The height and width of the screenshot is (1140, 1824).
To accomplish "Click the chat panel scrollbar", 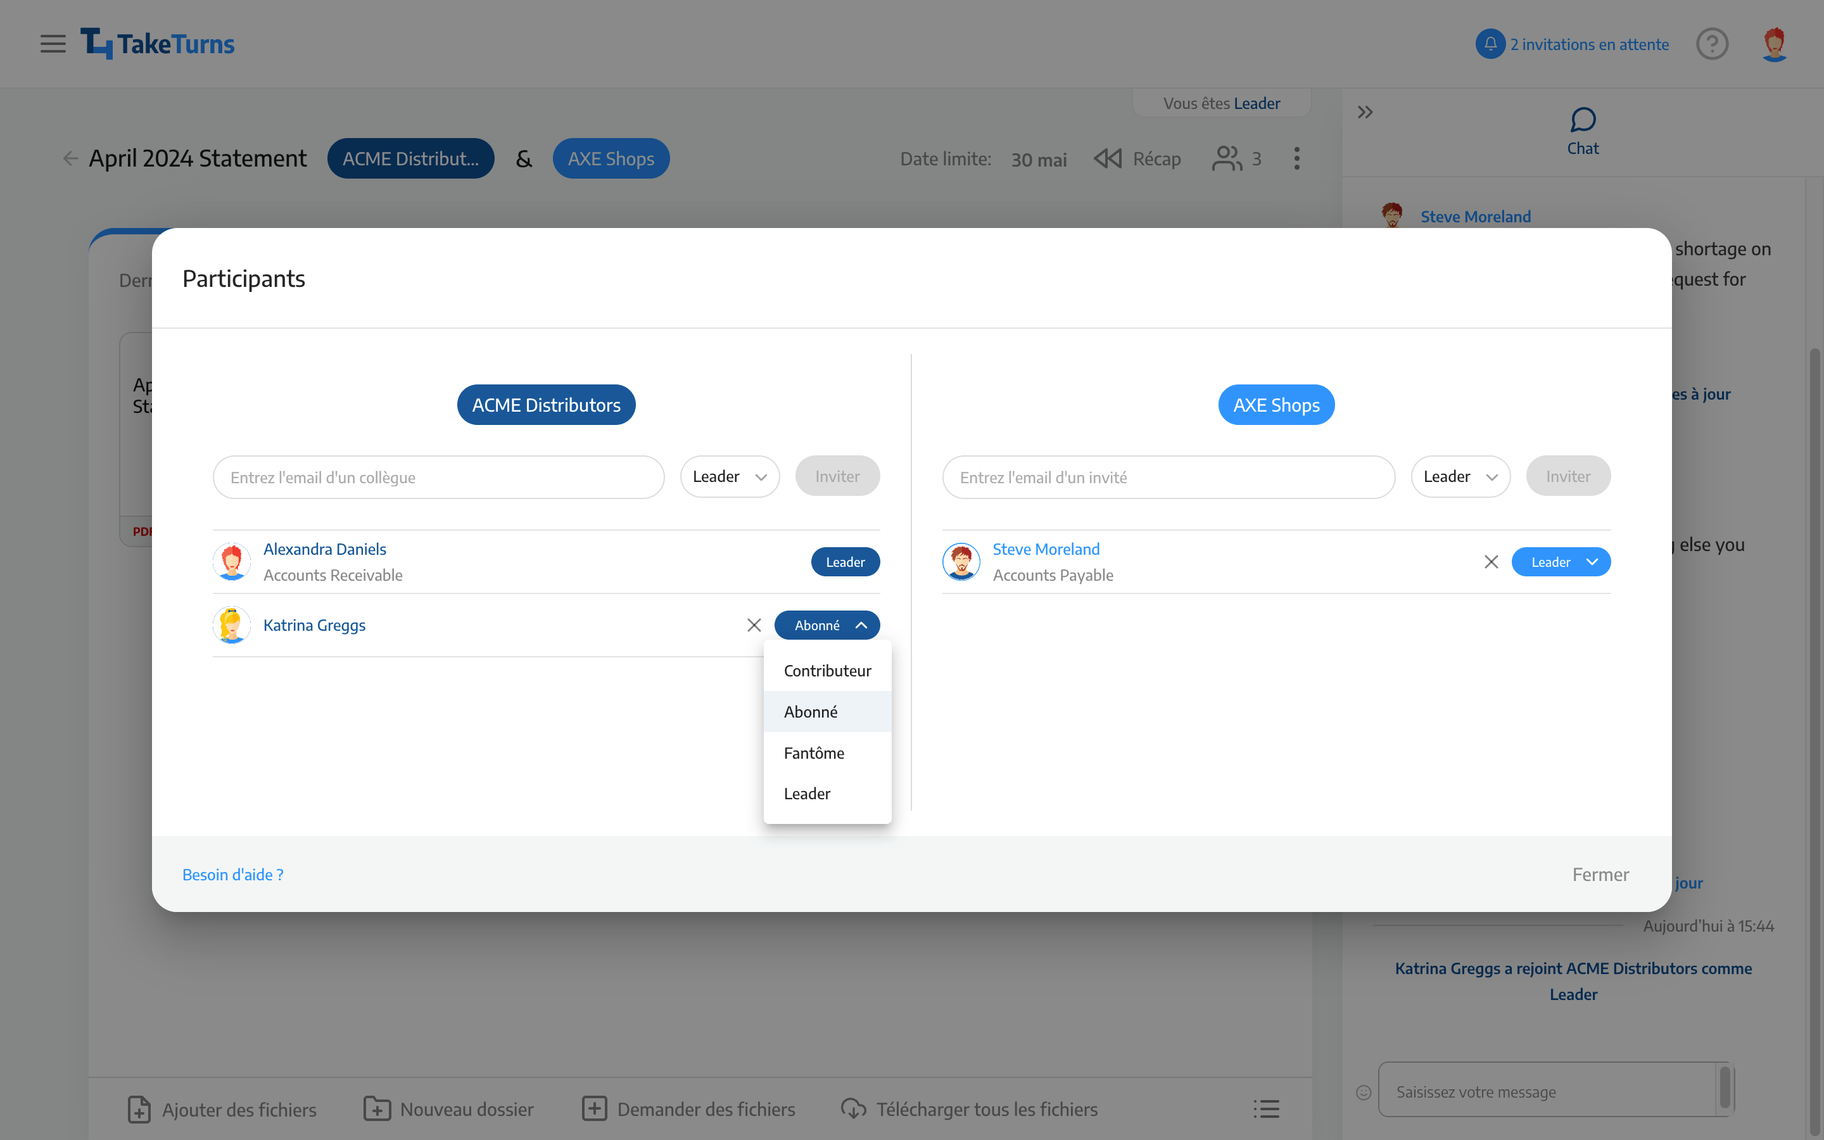I will (1815, 743).
